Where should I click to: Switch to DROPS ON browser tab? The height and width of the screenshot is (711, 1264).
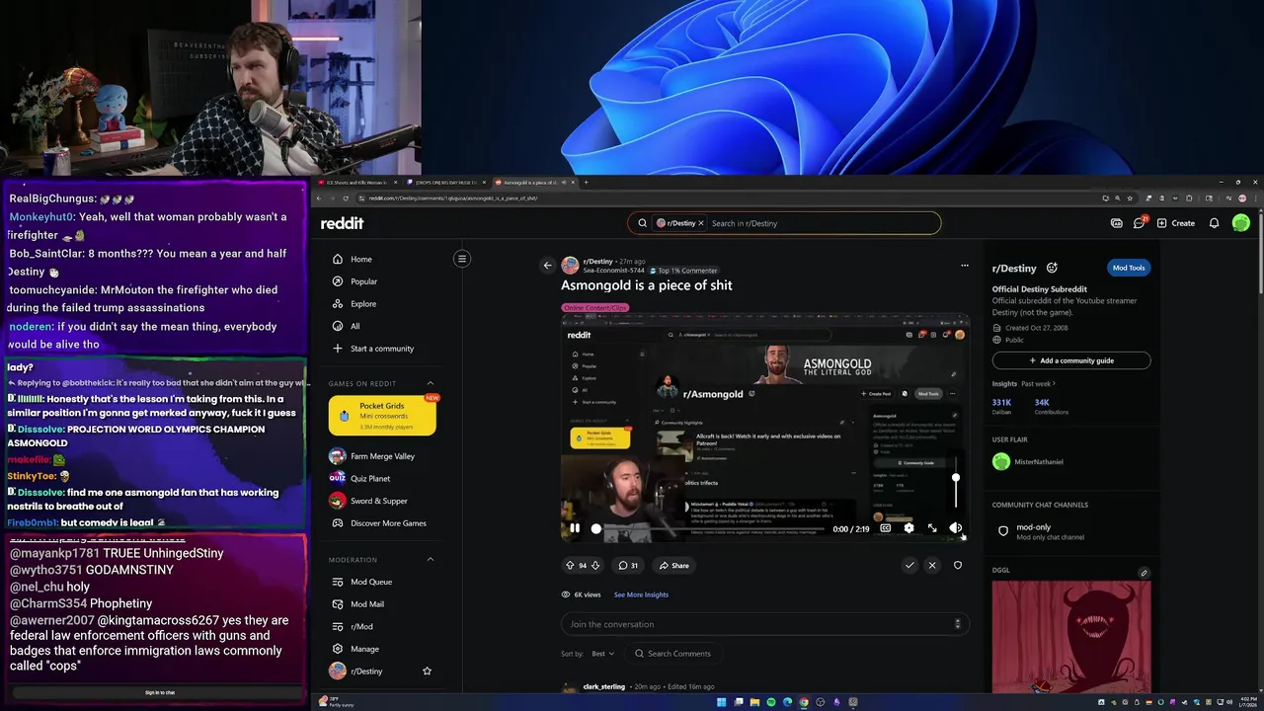point(445,182)
